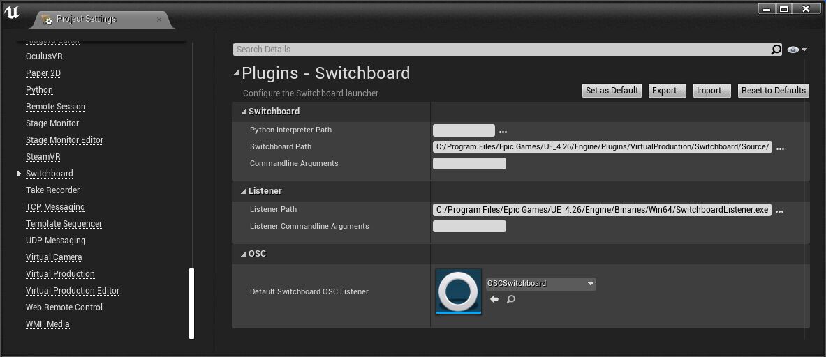This screenshot has width=826, height=357.
Task: Collapse the Plugins - Switchboard header
Action: click(x=237, y=73)
